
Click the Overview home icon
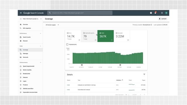click(x=21, y=24)
